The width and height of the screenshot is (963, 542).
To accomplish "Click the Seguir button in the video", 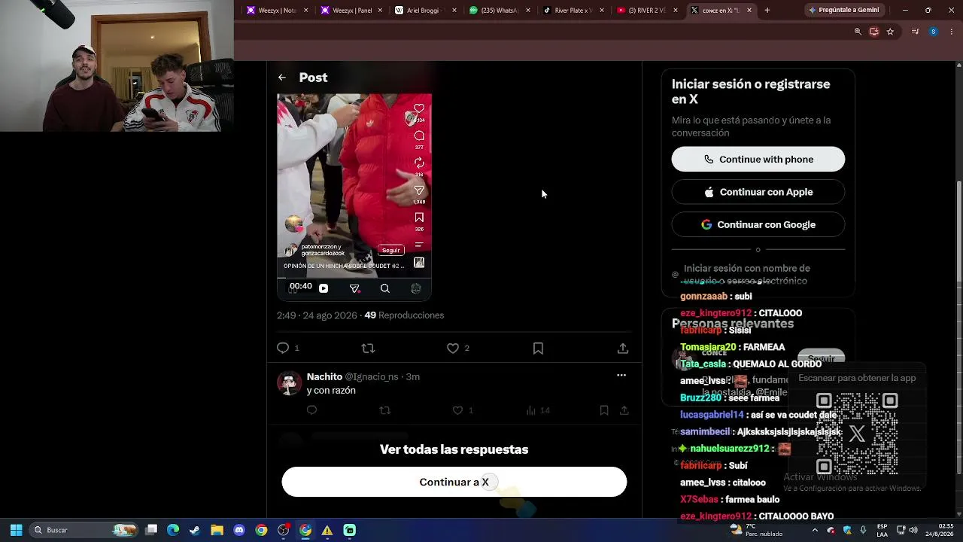I will click(x=390, y=250).
